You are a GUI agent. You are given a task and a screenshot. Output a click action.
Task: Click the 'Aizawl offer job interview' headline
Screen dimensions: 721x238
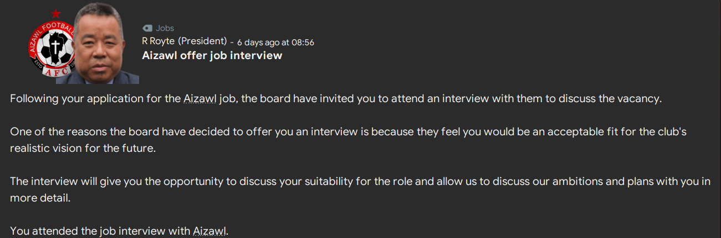(x=212, y=56)
